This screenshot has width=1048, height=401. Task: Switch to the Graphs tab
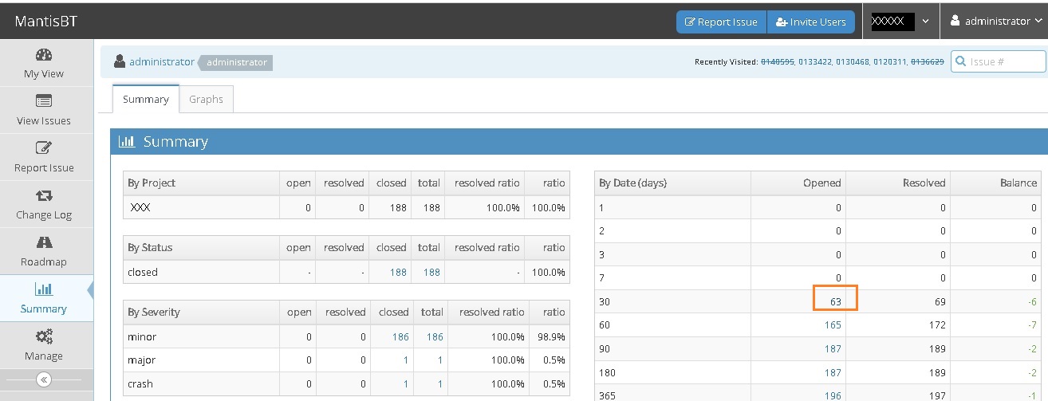(206, 99)
